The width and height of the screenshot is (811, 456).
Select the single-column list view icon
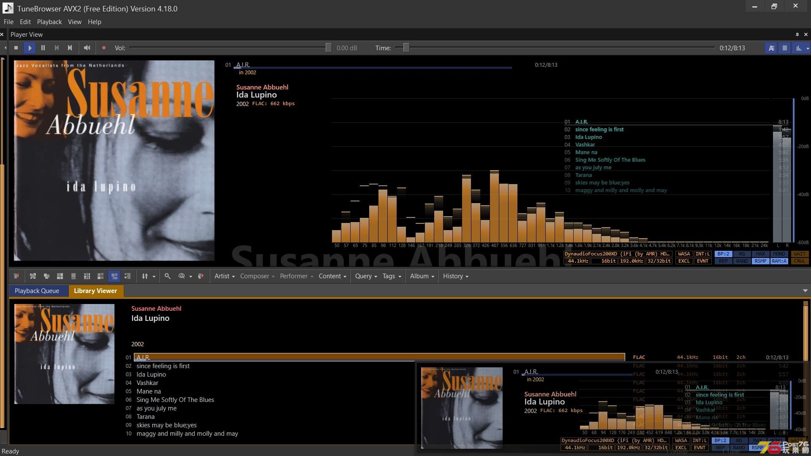click(73, 276)
